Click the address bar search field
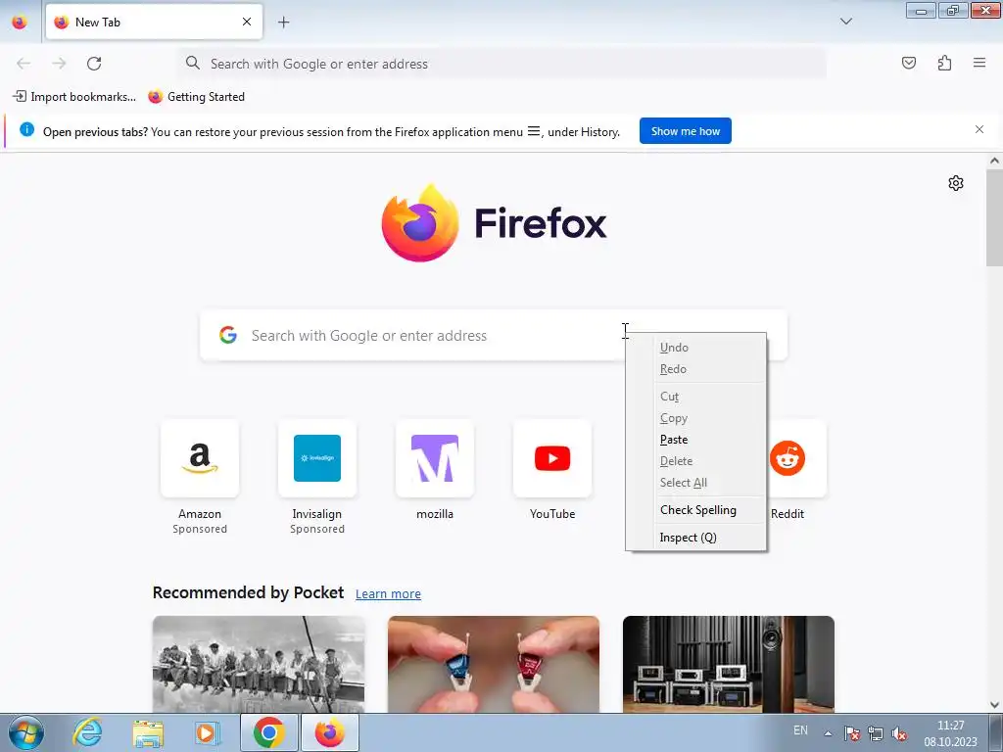The height and width of the screenshot is (752, 1003). pos(502,64)
